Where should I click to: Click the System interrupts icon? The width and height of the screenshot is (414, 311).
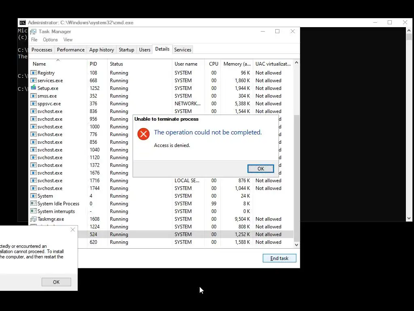click(33, 211)
